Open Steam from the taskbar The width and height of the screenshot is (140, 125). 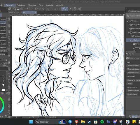(89, 122)
